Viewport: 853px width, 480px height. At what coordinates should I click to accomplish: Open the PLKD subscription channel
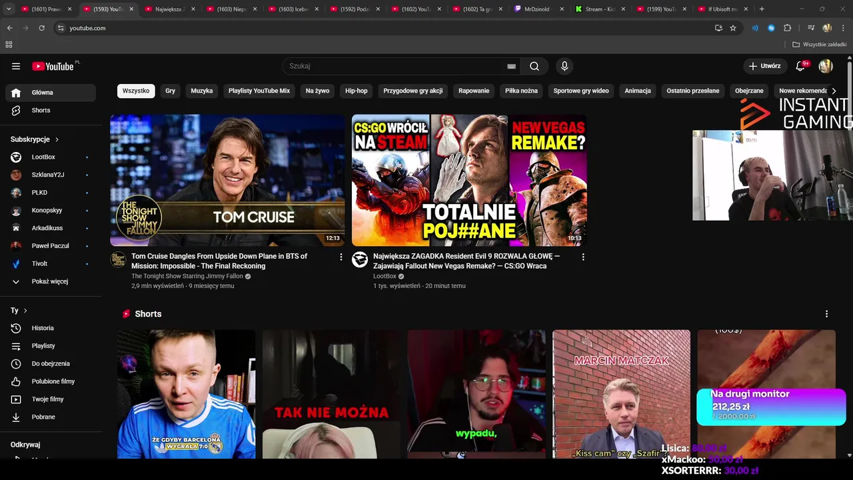coord(51,193)
